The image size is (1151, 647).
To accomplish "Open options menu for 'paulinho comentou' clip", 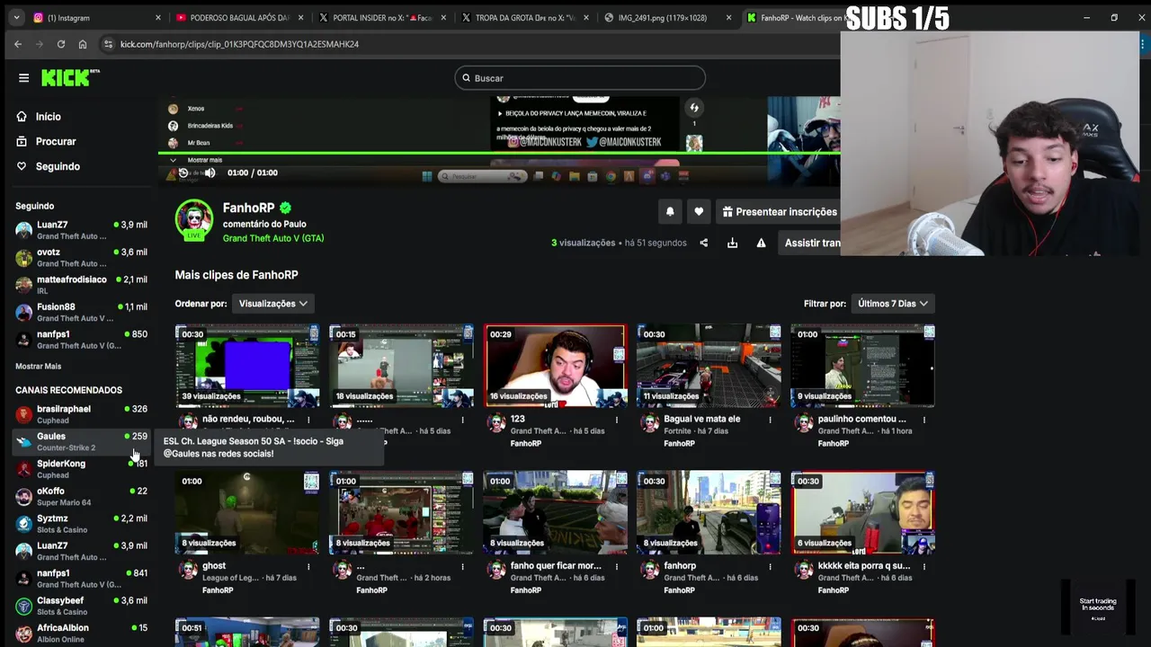I will coord(923,420).
